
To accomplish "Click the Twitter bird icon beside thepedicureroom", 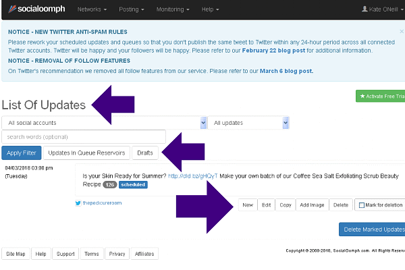I will (x=78, y=202).
